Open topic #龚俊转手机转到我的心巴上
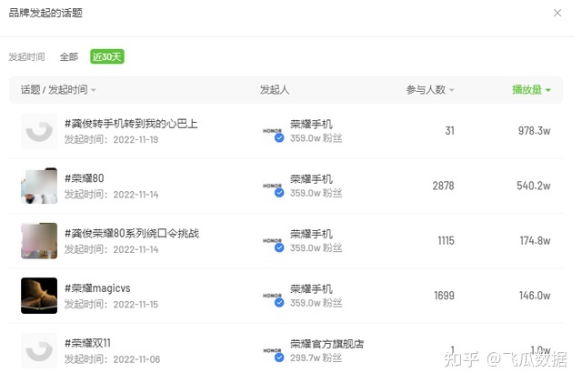 point(131,124)
